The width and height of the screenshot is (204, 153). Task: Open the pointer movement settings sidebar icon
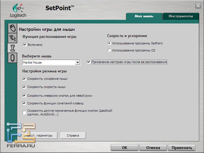click(x=13, y=38)
